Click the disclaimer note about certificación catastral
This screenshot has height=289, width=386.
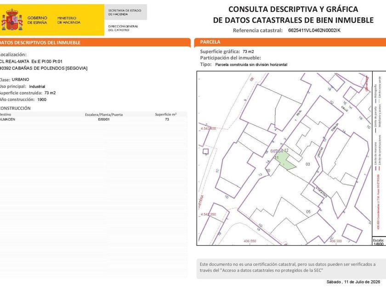point(288,267)
